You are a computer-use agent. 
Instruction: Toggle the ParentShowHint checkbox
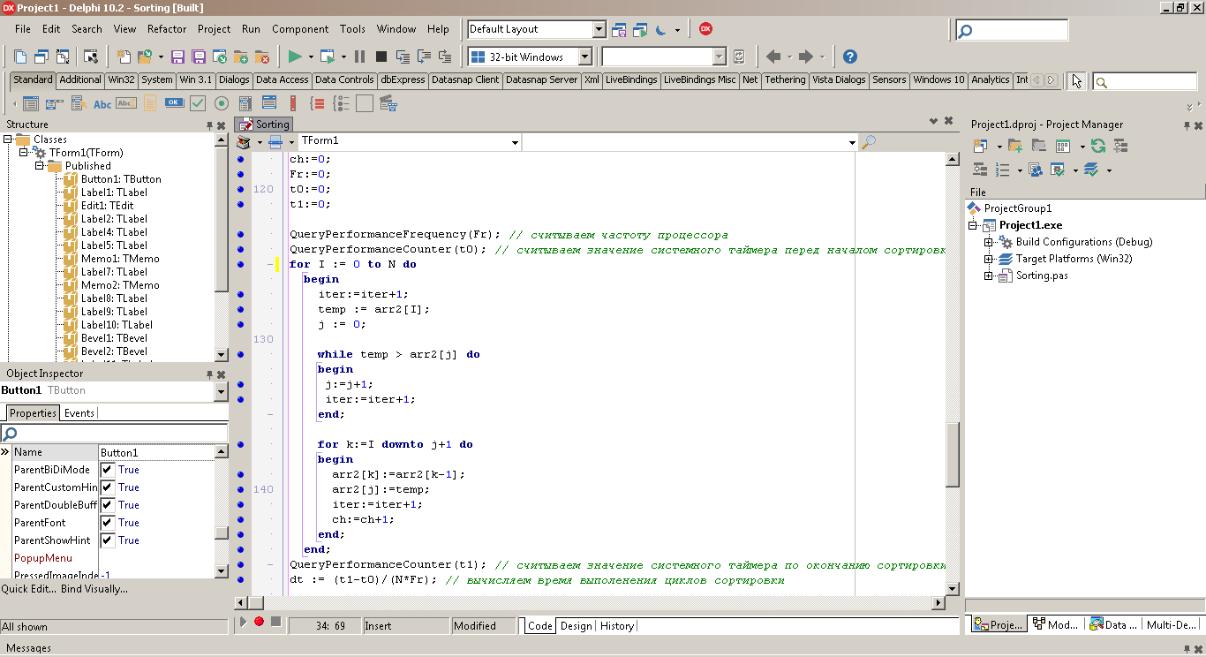(108, 540)
